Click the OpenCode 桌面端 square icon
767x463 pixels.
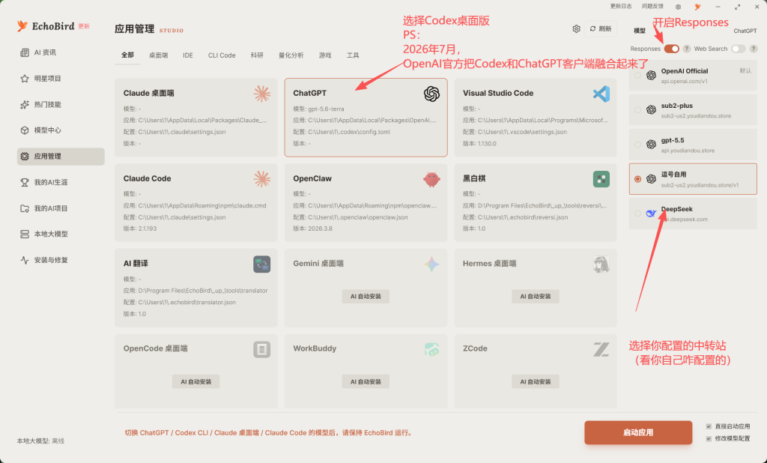(x=261, y=349)
